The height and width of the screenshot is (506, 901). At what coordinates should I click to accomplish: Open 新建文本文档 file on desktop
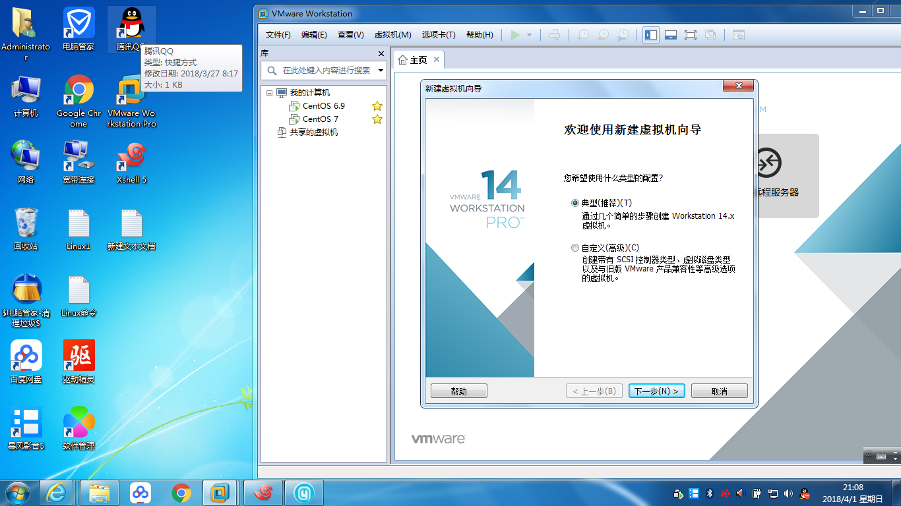pyautogui.click(x=131, y=229)
